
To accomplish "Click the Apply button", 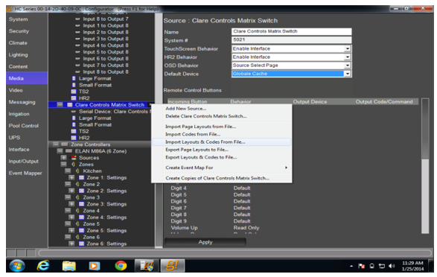I will pos(205,242).
